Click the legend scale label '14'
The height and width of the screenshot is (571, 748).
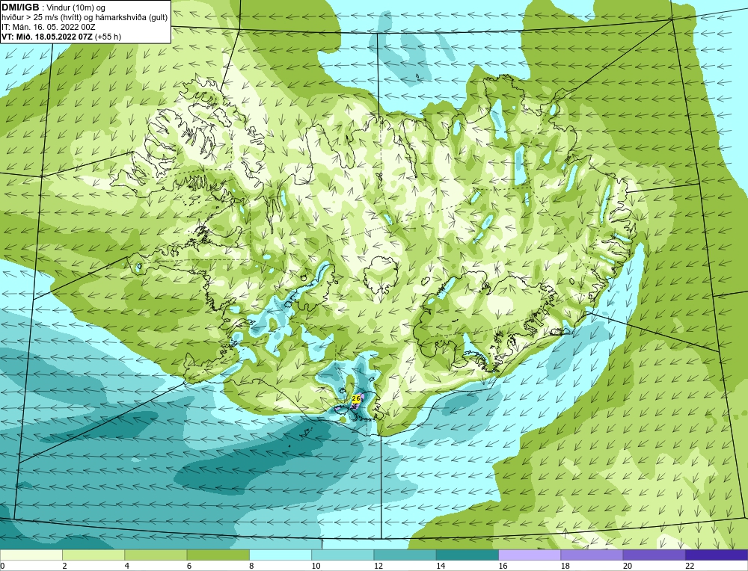(441, 566)
